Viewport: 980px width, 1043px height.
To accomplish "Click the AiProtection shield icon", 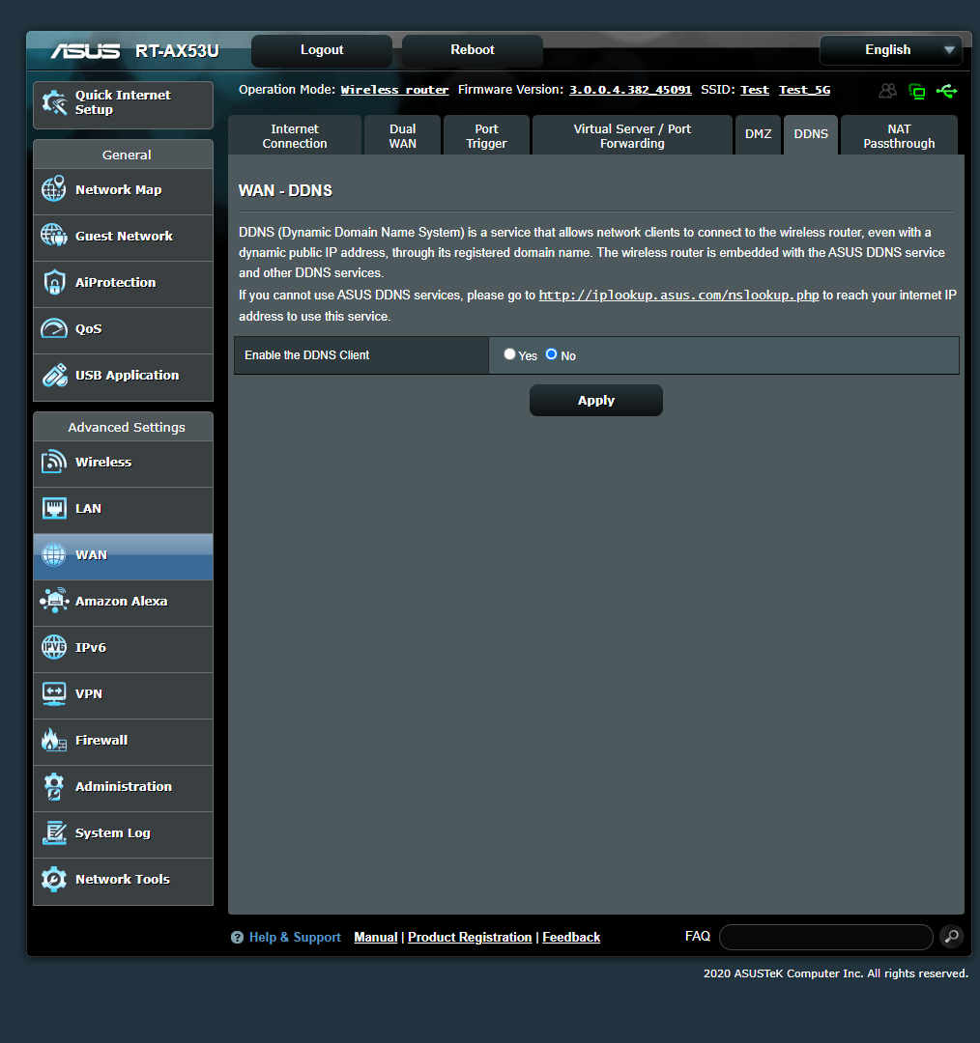I will [54, 282].
